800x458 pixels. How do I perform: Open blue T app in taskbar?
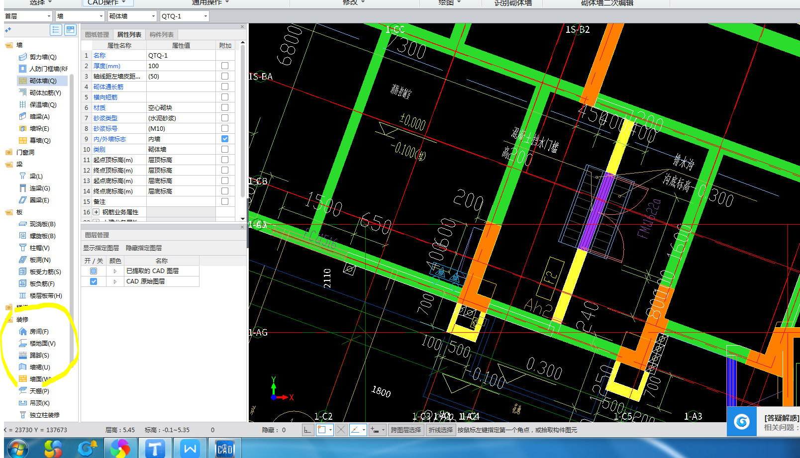coord(155,449)
